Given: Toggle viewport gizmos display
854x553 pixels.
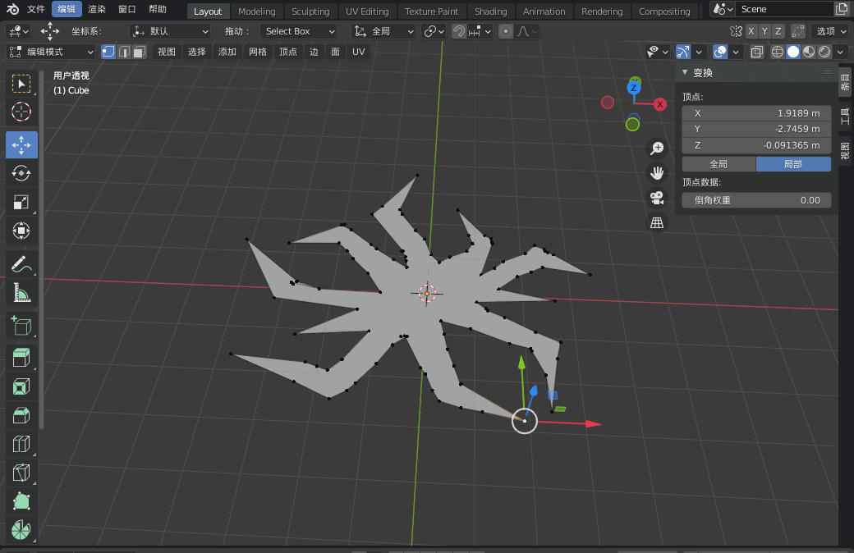Looking at the screenshot, I should coord(683,52).
